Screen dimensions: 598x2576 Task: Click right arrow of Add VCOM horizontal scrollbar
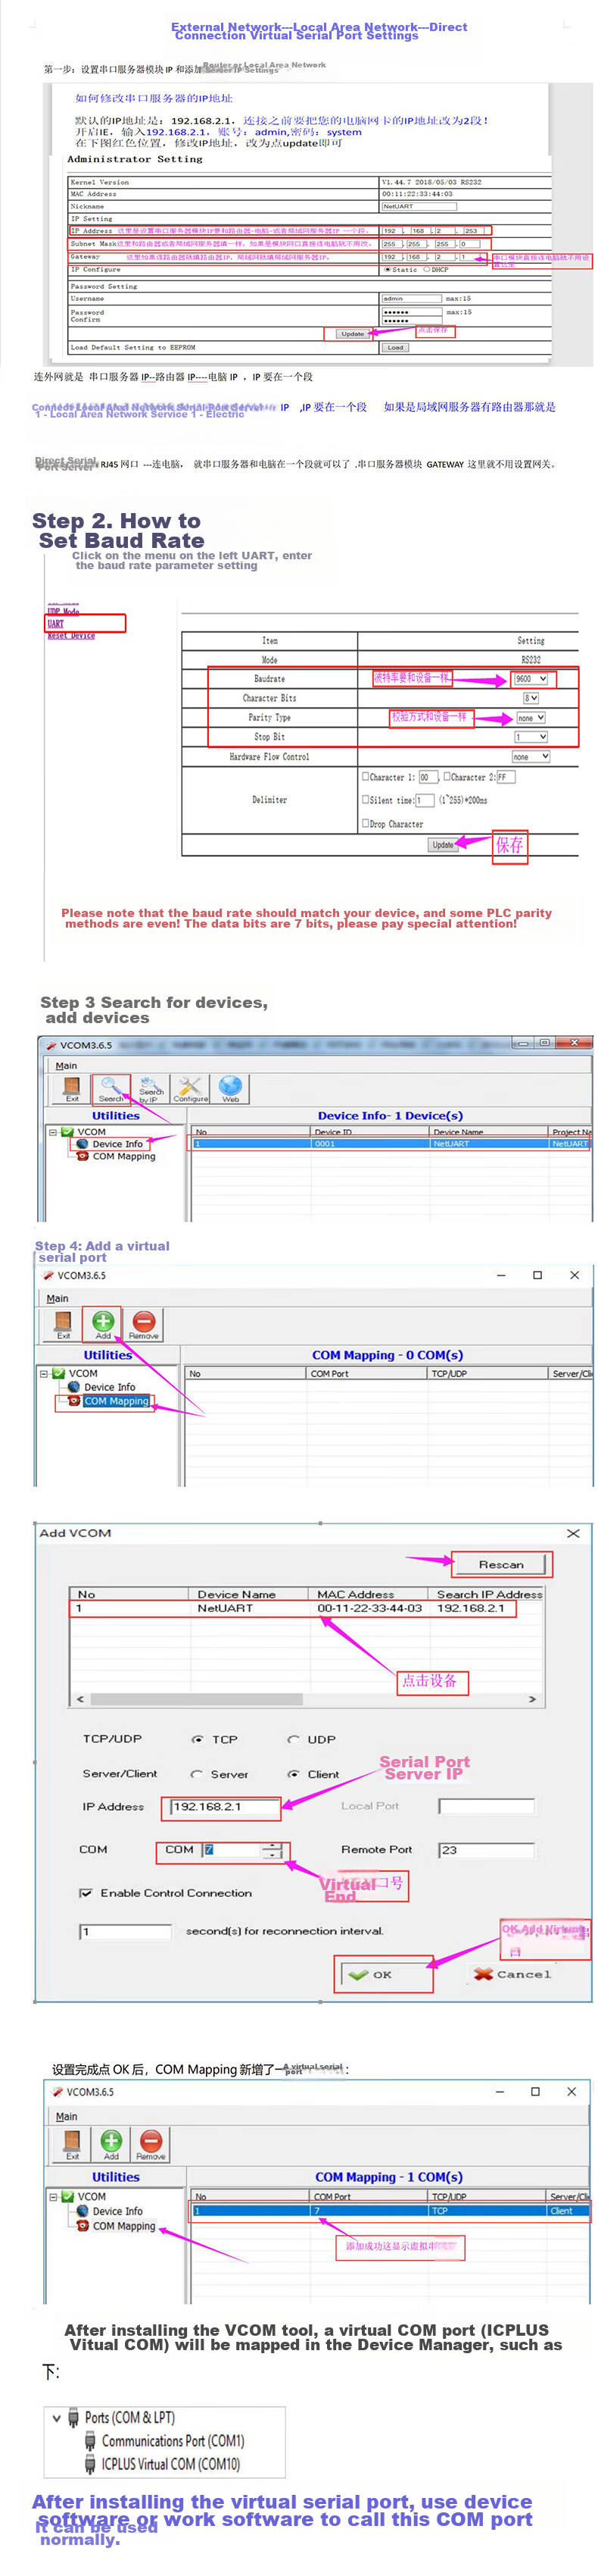coord(532,1699)
